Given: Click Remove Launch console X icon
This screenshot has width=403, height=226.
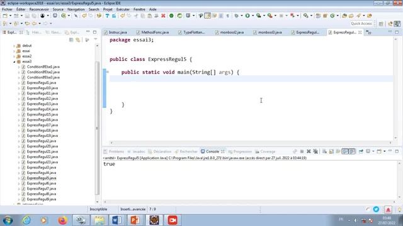Looking at the screenshot, I should [x=309, y=151].
